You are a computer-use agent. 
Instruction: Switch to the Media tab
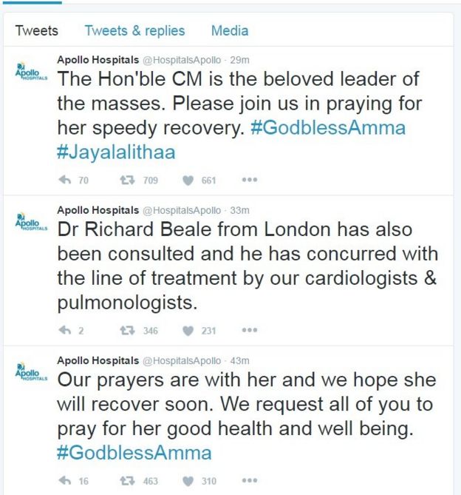(230, 31)
